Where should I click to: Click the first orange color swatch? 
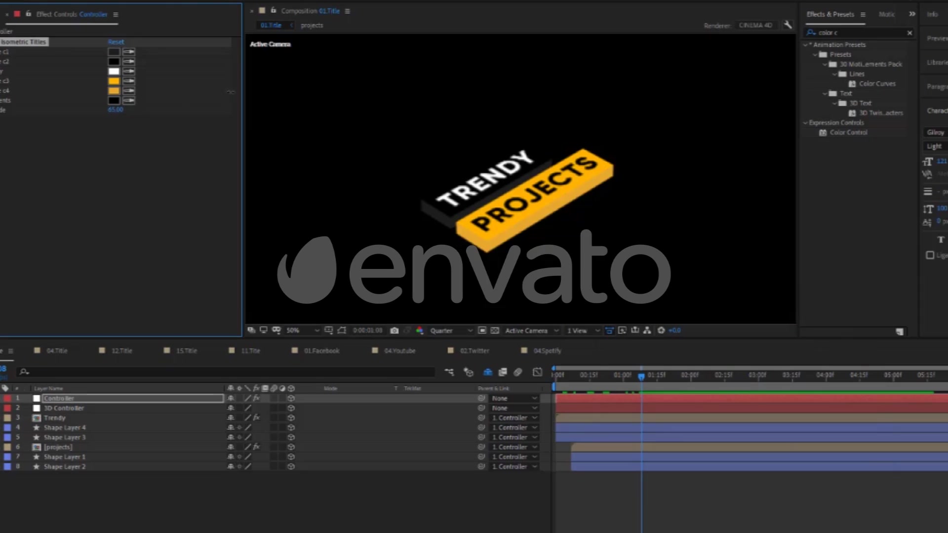[114, 81]
